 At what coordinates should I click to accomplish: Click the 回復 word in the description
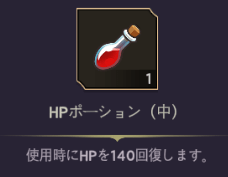click(148, 155)
